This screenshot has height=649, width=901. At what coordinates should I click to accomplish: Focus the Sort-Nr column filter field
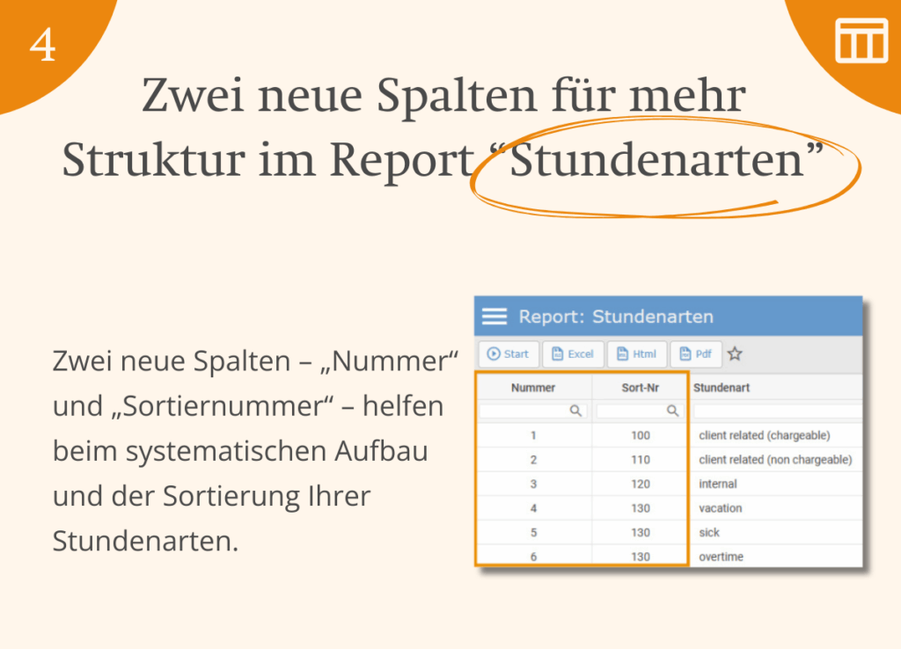click(640, 411)
